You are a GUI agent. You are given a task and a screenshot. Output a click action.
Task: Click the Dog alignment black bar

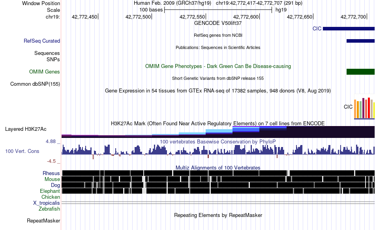[x=218, y=185]
